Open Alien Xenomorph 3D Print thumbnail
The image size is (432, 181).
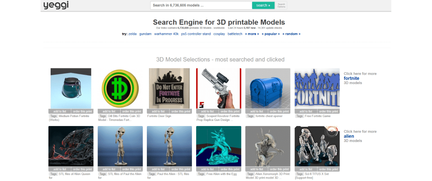click(268, 146)
